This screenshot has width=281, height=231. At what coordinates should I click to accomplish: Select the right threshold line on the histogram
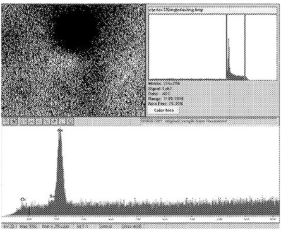tap(245, 47)
